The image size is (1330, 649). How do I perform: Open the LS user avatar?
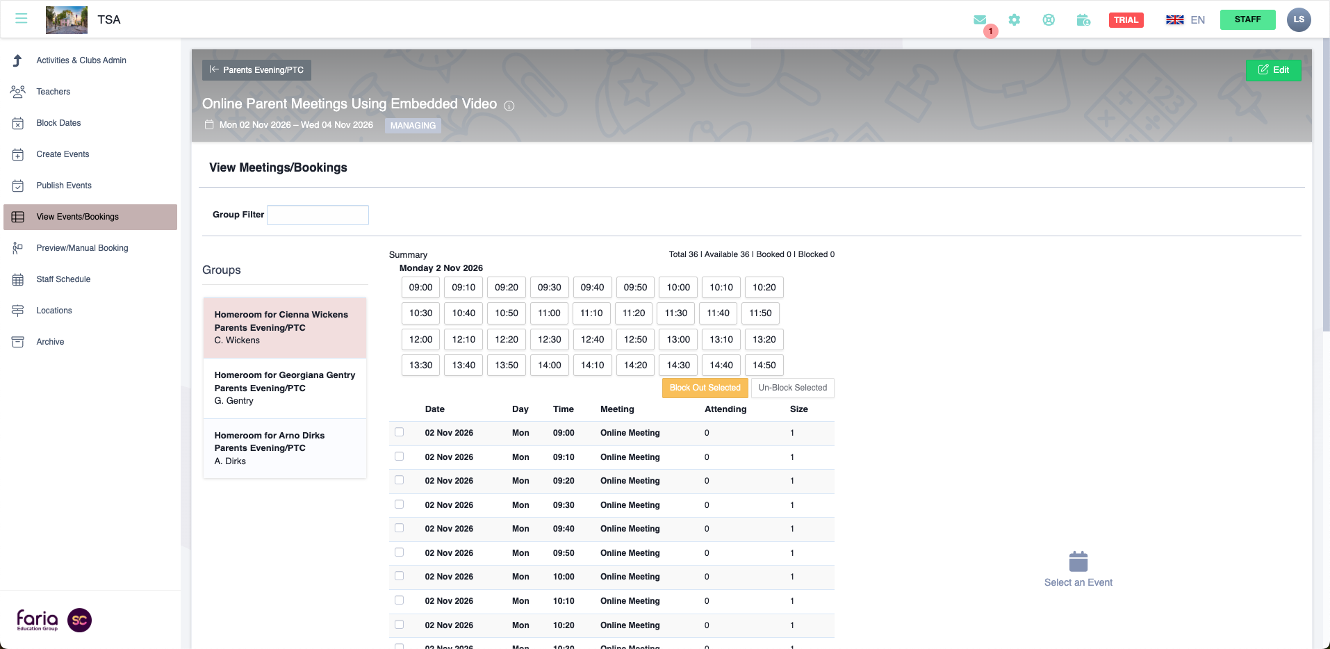tap(1298, 19)
